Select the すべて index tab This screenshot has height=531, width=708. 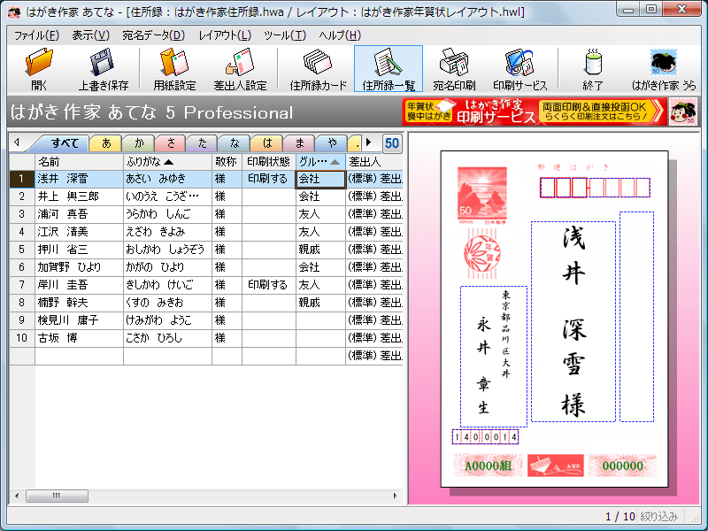click(64, 143)
